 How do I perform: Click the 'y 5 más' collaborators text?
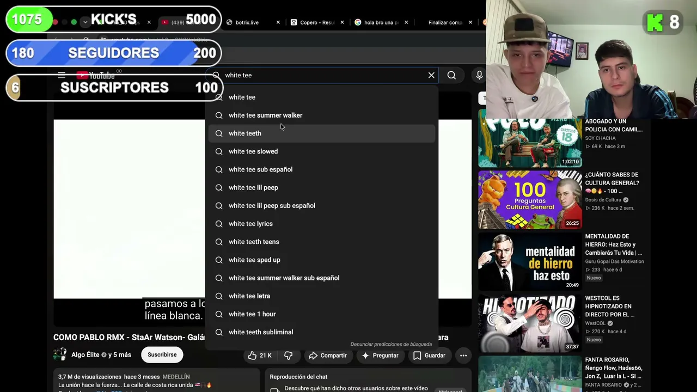(120, 355)
